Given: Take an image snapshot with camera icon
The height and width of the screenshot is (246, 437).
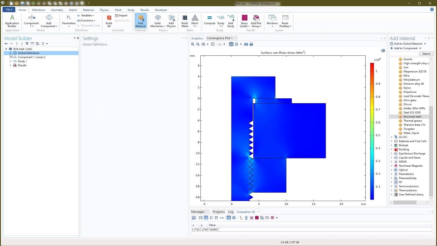Looking at the screenshot, I should point(246,44).
